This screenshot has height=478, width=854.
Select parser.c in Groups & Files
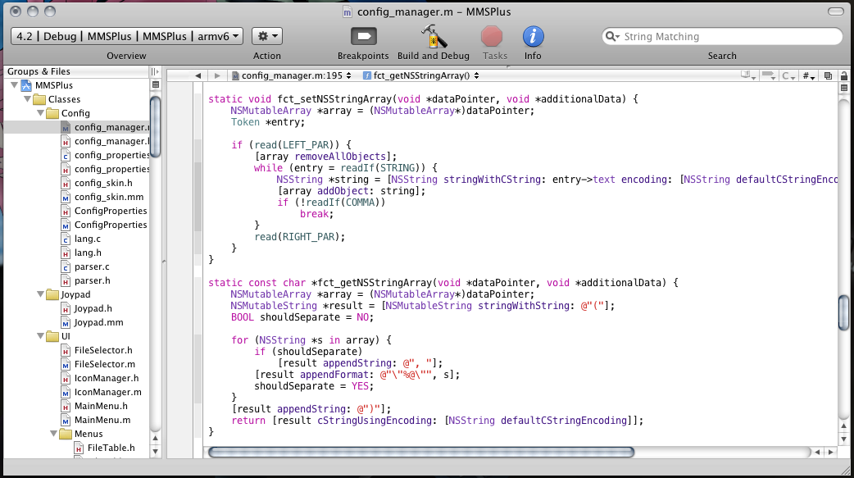92,266
